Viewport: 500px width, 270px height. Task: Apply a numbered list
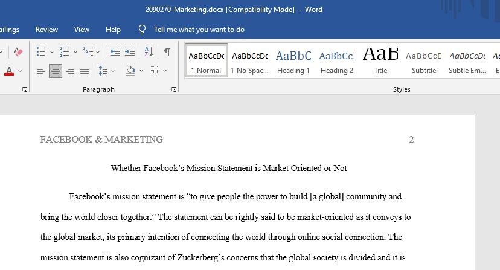(x=65, y=52)
